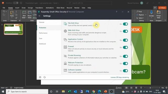168x94 pixels.
Task: Click Kaspersky support headset icon
Action: click(45, 77)
